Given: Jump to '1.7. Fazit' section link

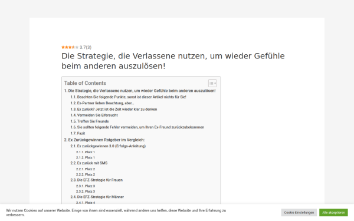Looking at the screenshot, I should [78, 133].
